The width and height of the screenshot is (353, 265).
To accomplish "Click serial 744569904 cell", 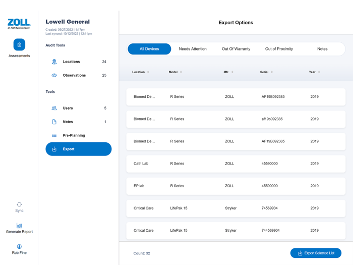I will click(x=270, y=231).
